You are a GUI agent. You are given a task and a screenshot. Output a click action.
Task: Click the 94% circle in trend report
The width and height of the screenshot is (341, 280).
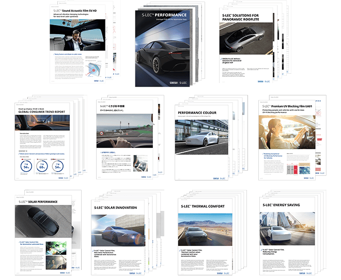tap(26, 167)
